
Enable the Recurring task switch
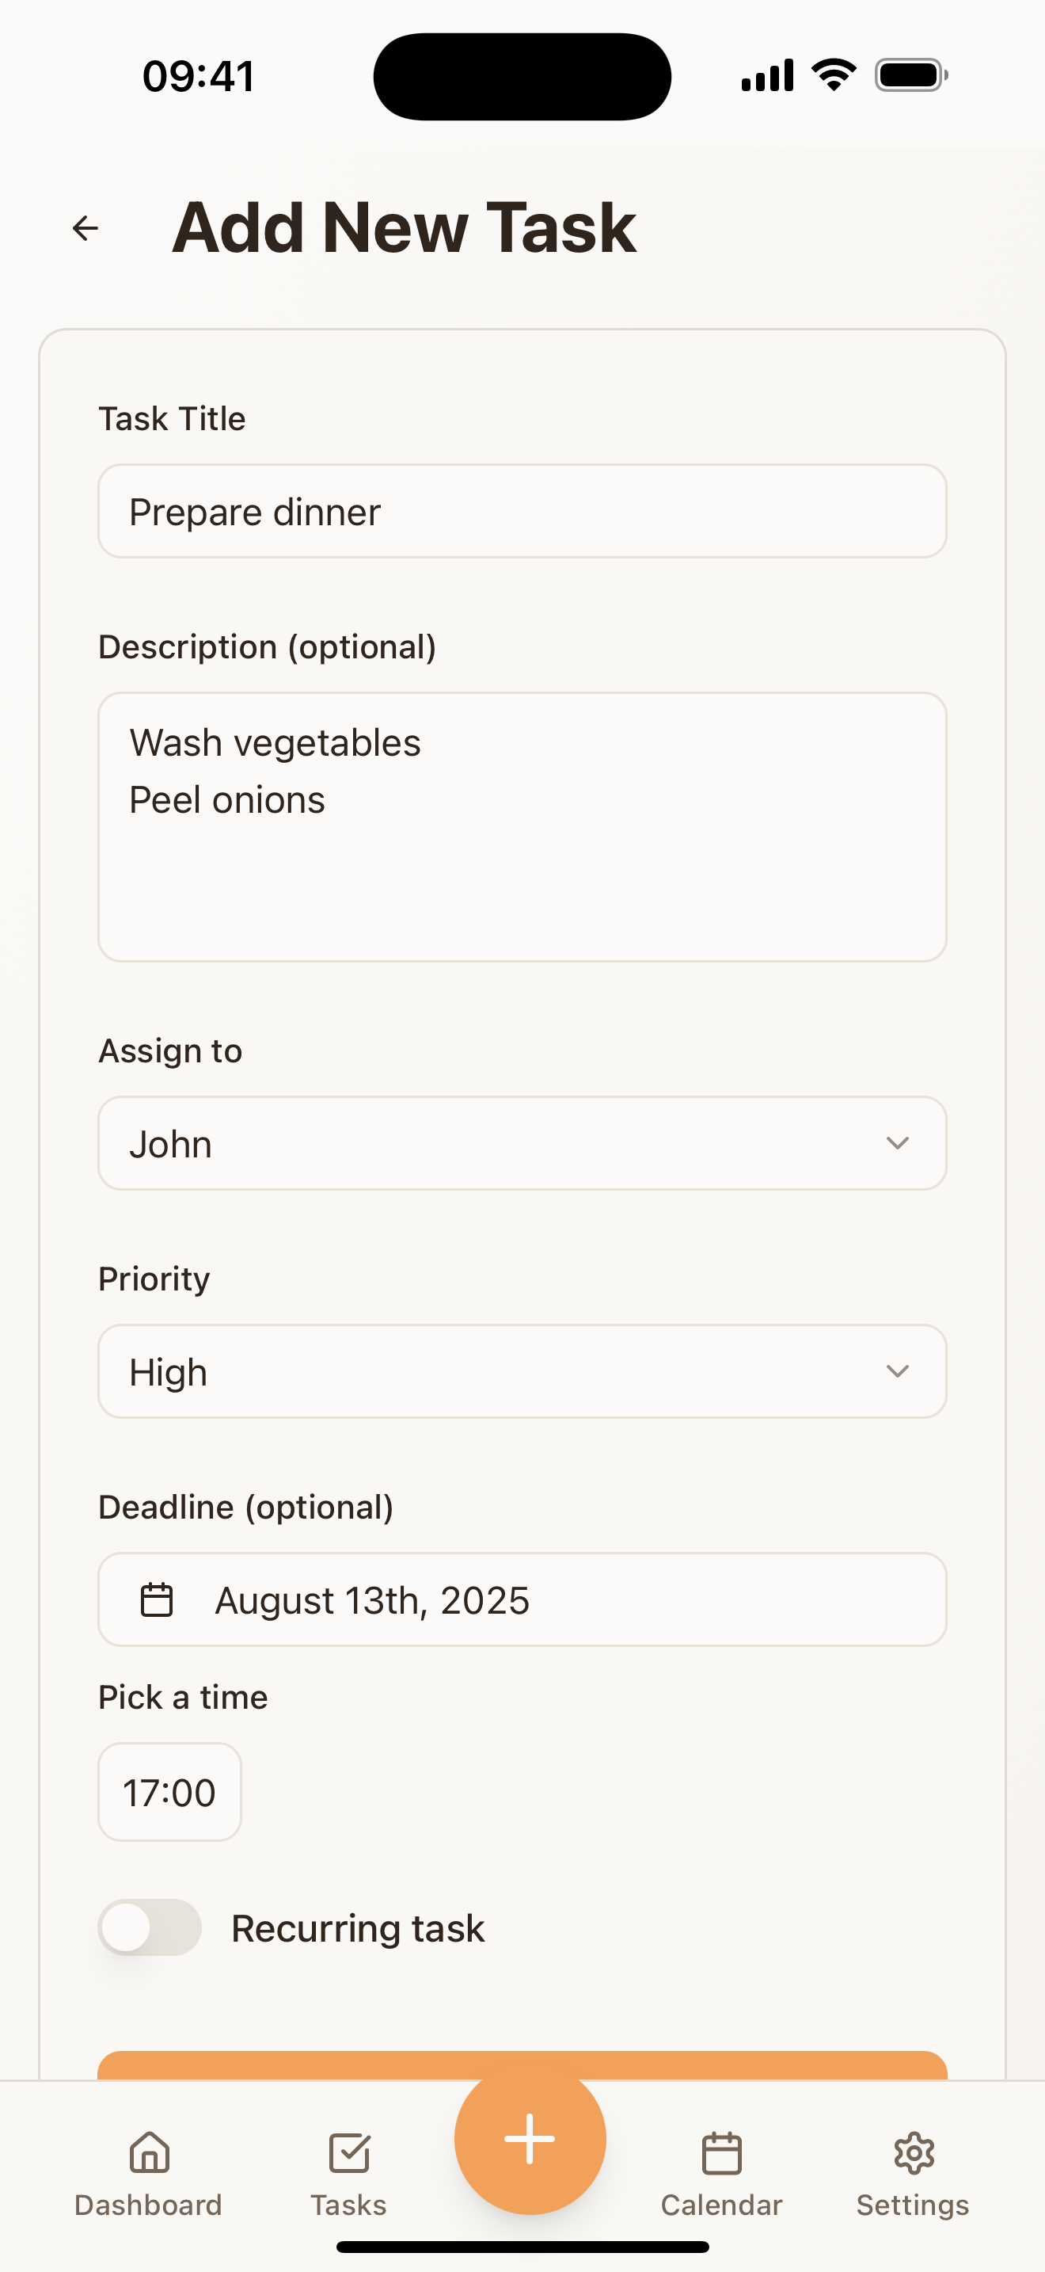(x=150, y=1928)
